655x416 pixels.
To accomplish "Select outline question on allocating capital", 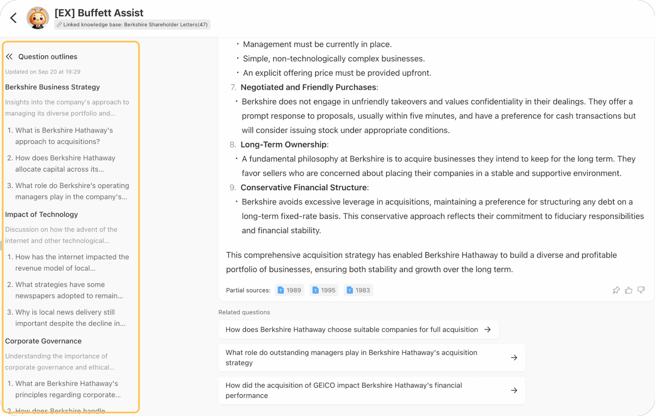I will coord(65,163).
